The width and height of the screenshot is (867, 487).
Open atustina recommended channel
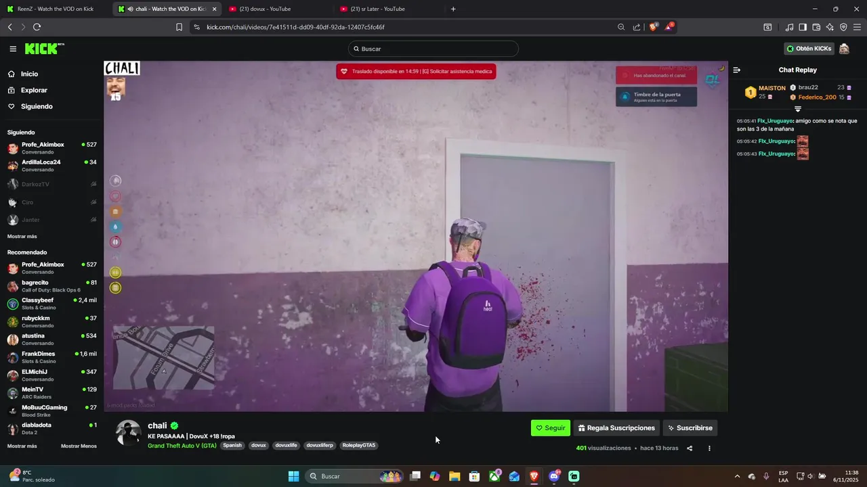tap(51, 340)
